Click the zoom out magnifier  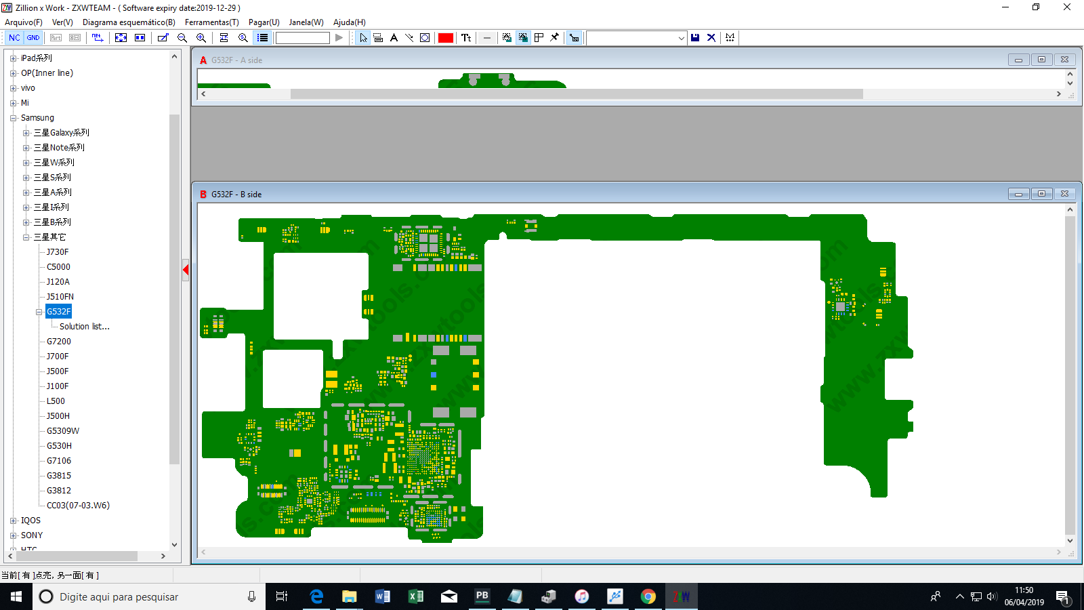[x=182, y=38]
